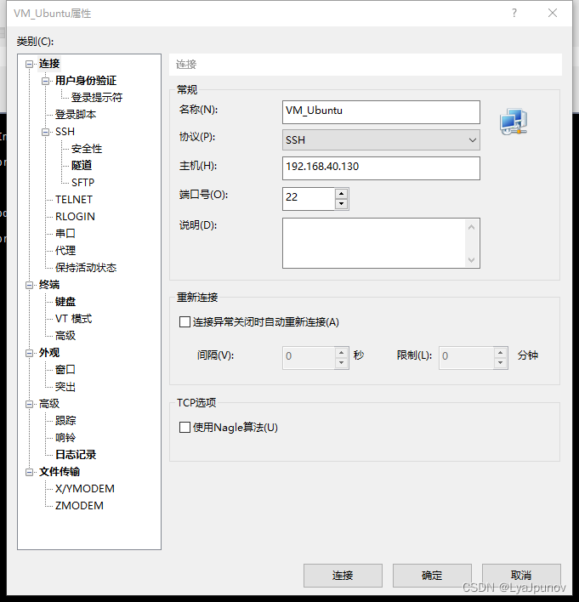
Task: Enable auto reconnect on abnormal close checkbox
Action: click(184, 321)
